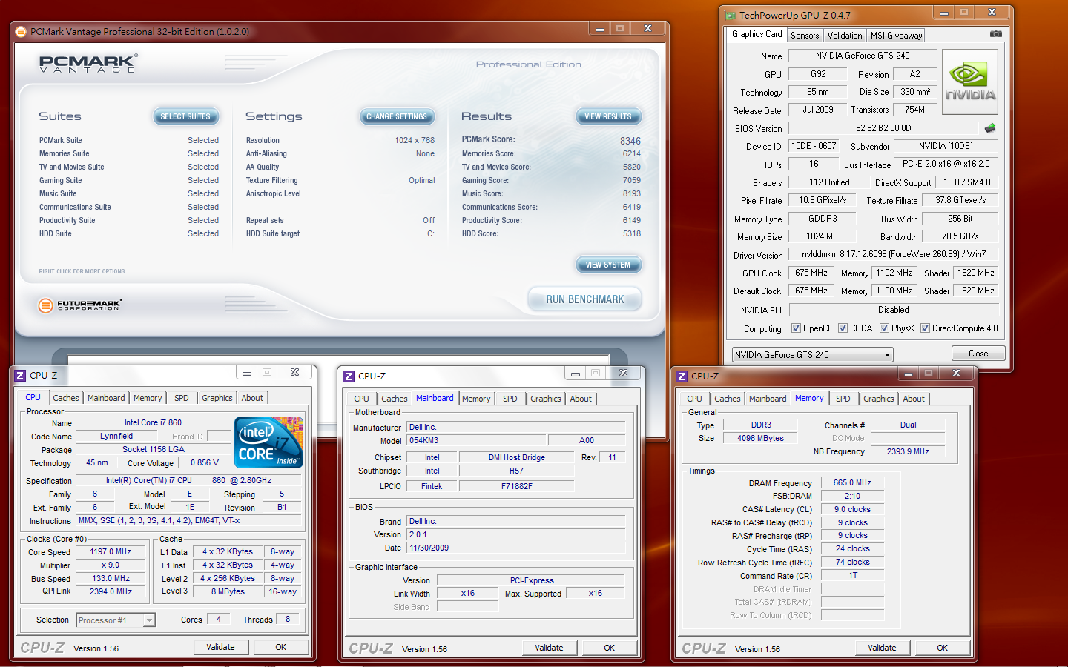Open the MSI Giveaway tab in GPU-Z
This screenshot has width=1068, height=667.
click(x=896, y=36)
